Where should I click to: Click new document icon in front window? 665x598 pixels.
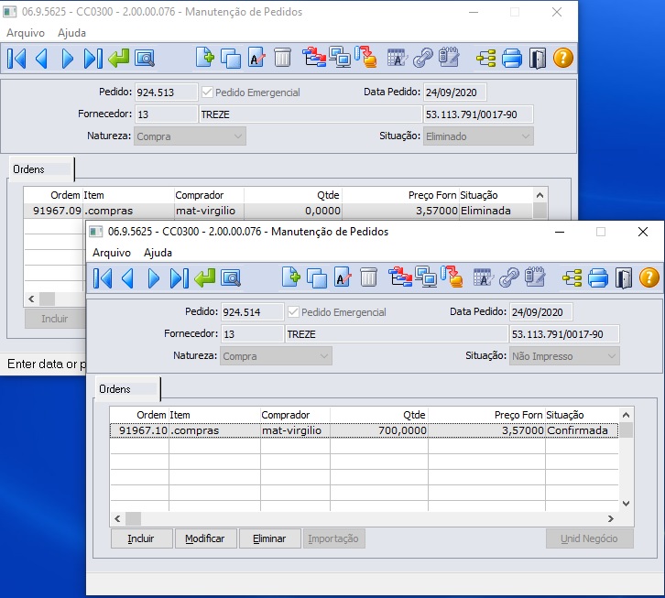click(291, 277)
